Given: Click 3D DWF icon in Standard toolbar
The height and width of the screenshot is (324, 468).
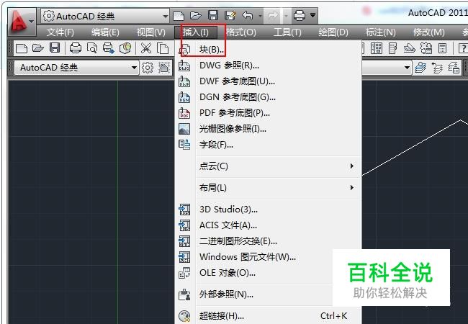Looking at the screenshot, I should point(125,48).
